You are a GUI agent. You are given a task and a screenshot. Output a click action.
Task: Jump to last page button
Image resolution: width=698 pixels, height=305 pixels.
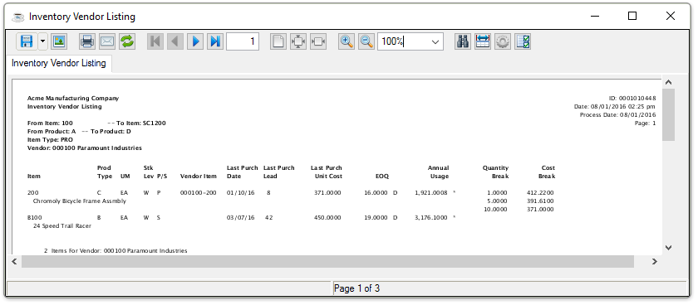pos(215,41)
